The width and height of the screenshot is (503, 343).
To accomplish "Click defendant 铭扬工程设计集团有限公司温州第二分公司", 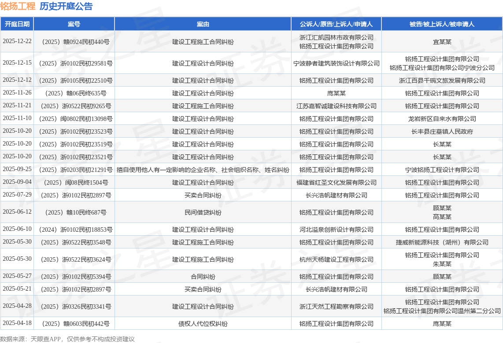I will [442, 310].
